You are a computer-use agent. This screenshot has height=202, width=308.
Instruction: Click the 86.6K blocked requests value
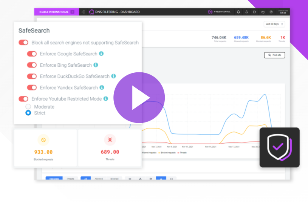click(x=266, y=37)
